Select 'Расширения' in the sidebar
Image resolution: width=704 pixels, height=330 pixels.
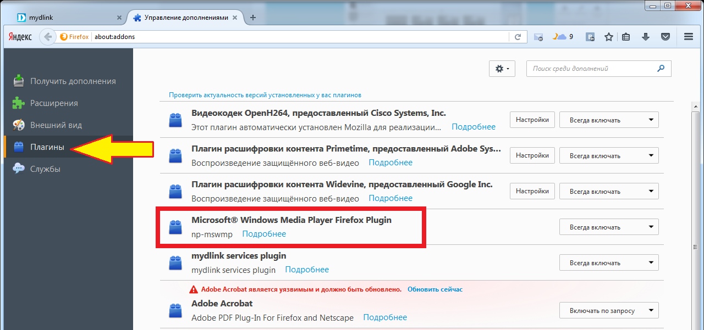tap(54, 103)
